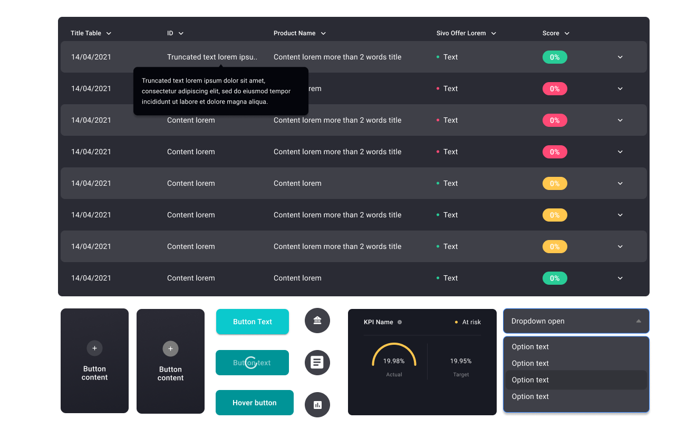The width and height of the screenshot is (696, 440).
Task: Click the 19.95% Target value
Action: point(461,361)
